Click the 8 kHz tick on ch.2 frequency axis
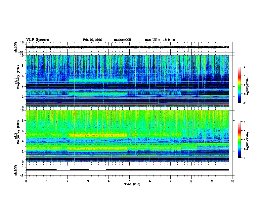 (x=23, y=121)
